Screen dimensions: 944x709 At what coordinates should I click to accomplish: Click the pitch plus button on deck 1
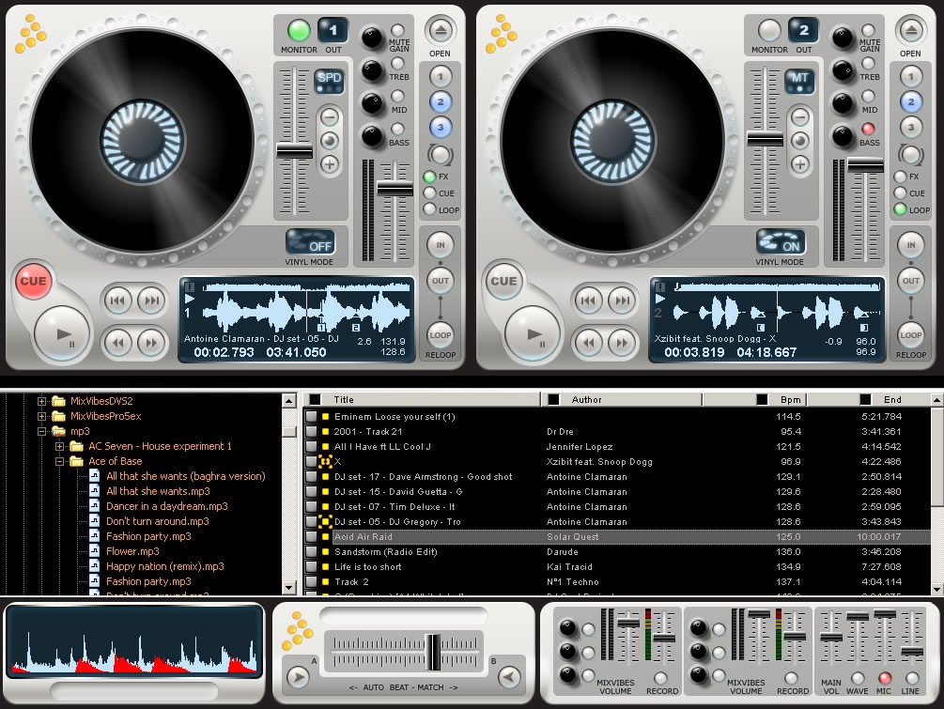tap(330, 163)
